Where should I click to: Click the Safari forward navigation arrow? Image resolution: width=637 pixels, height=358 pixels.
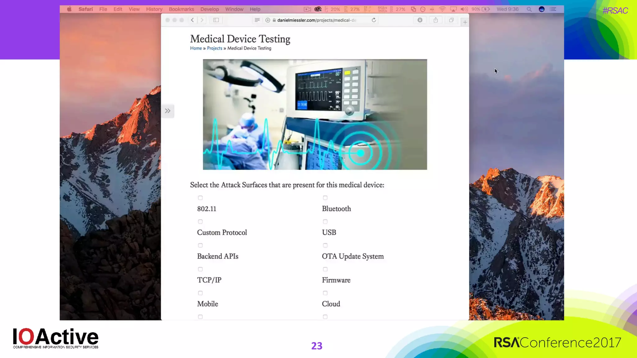(202, 20)
